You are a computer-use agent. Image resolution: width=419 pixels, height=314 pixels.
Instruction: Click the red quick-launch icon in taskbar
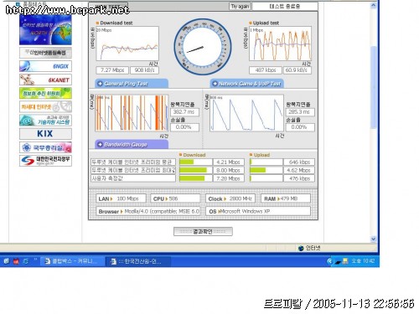tap(16, 261)
